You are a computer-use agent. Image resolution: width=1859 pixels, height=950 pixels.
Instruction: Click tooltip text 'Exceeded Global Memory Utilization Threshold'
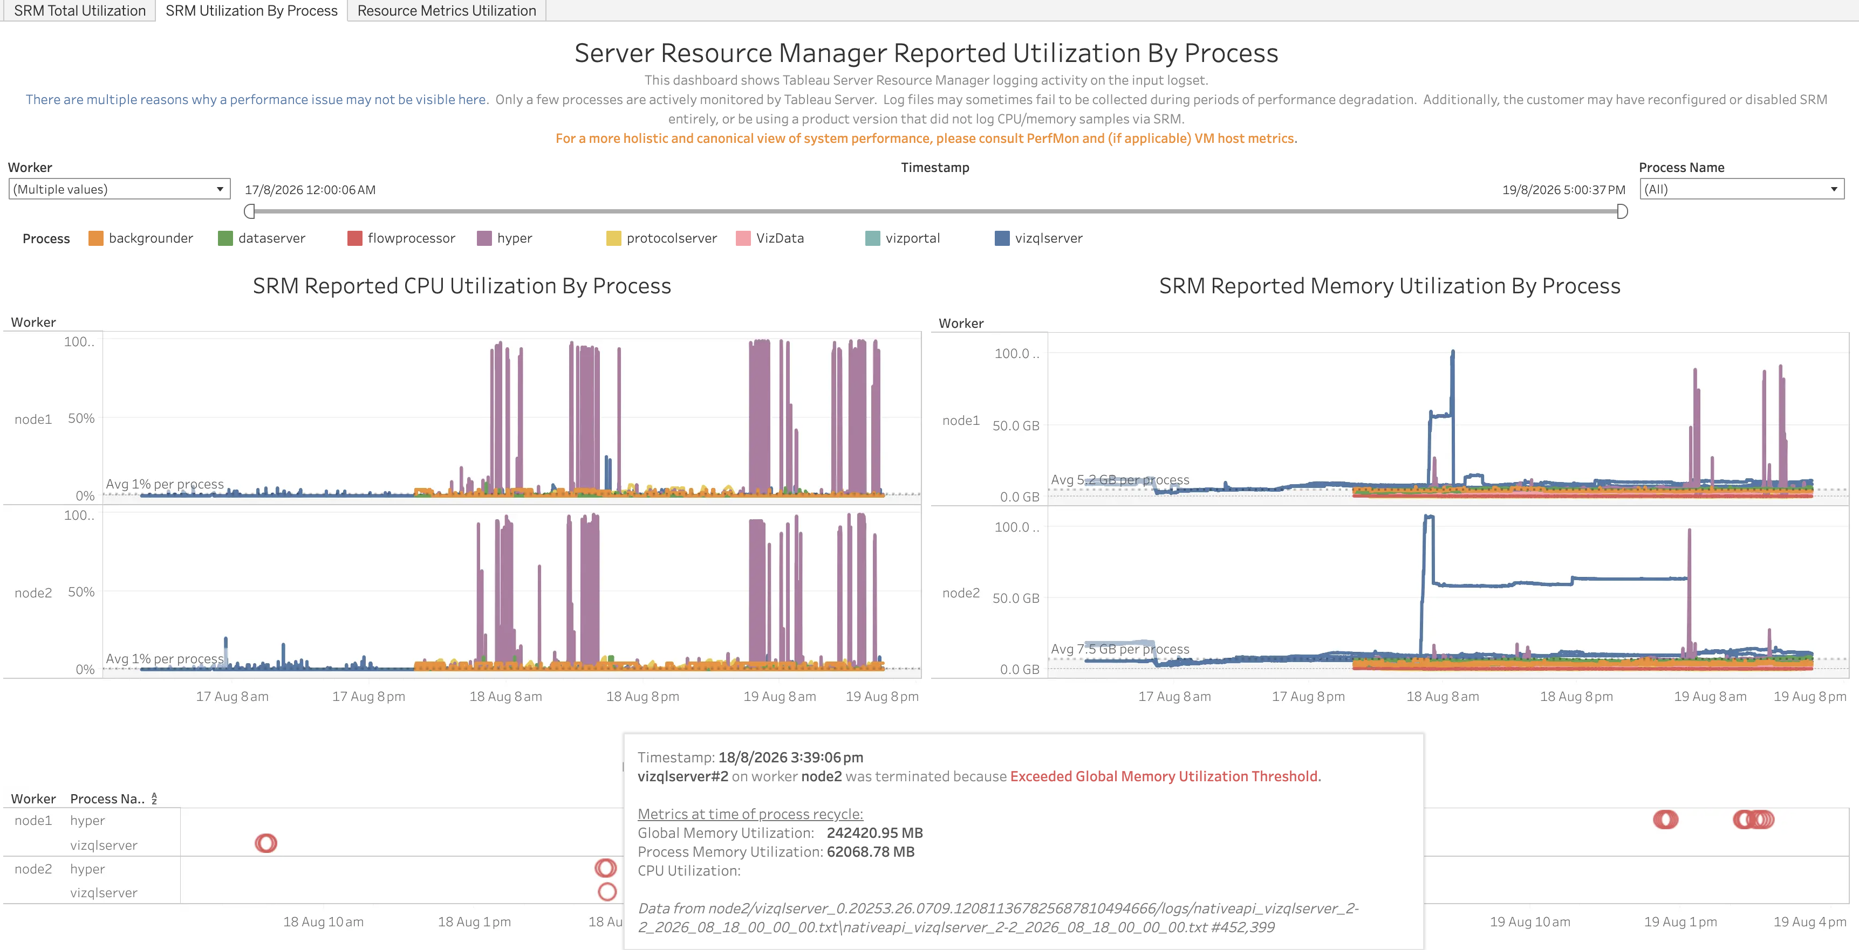pos(1164,776)
